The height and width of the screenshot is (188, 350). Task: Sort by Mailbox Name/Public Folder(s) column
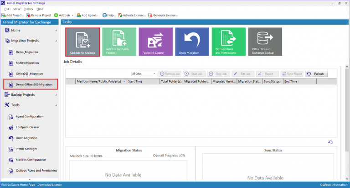(101, 81)
